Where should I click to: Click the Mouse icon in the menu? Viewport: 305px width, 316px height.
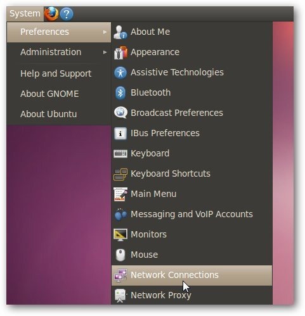point(120,255)
